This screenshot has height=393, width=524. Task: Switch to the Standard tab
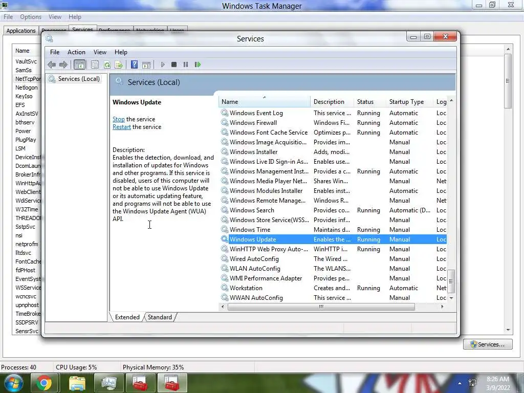click(x=160, y=317)
